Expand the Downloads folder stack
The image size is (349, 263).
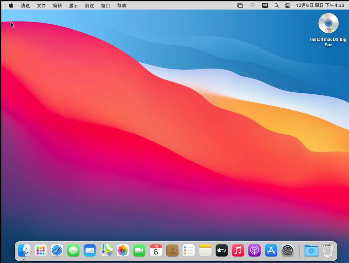311,251
